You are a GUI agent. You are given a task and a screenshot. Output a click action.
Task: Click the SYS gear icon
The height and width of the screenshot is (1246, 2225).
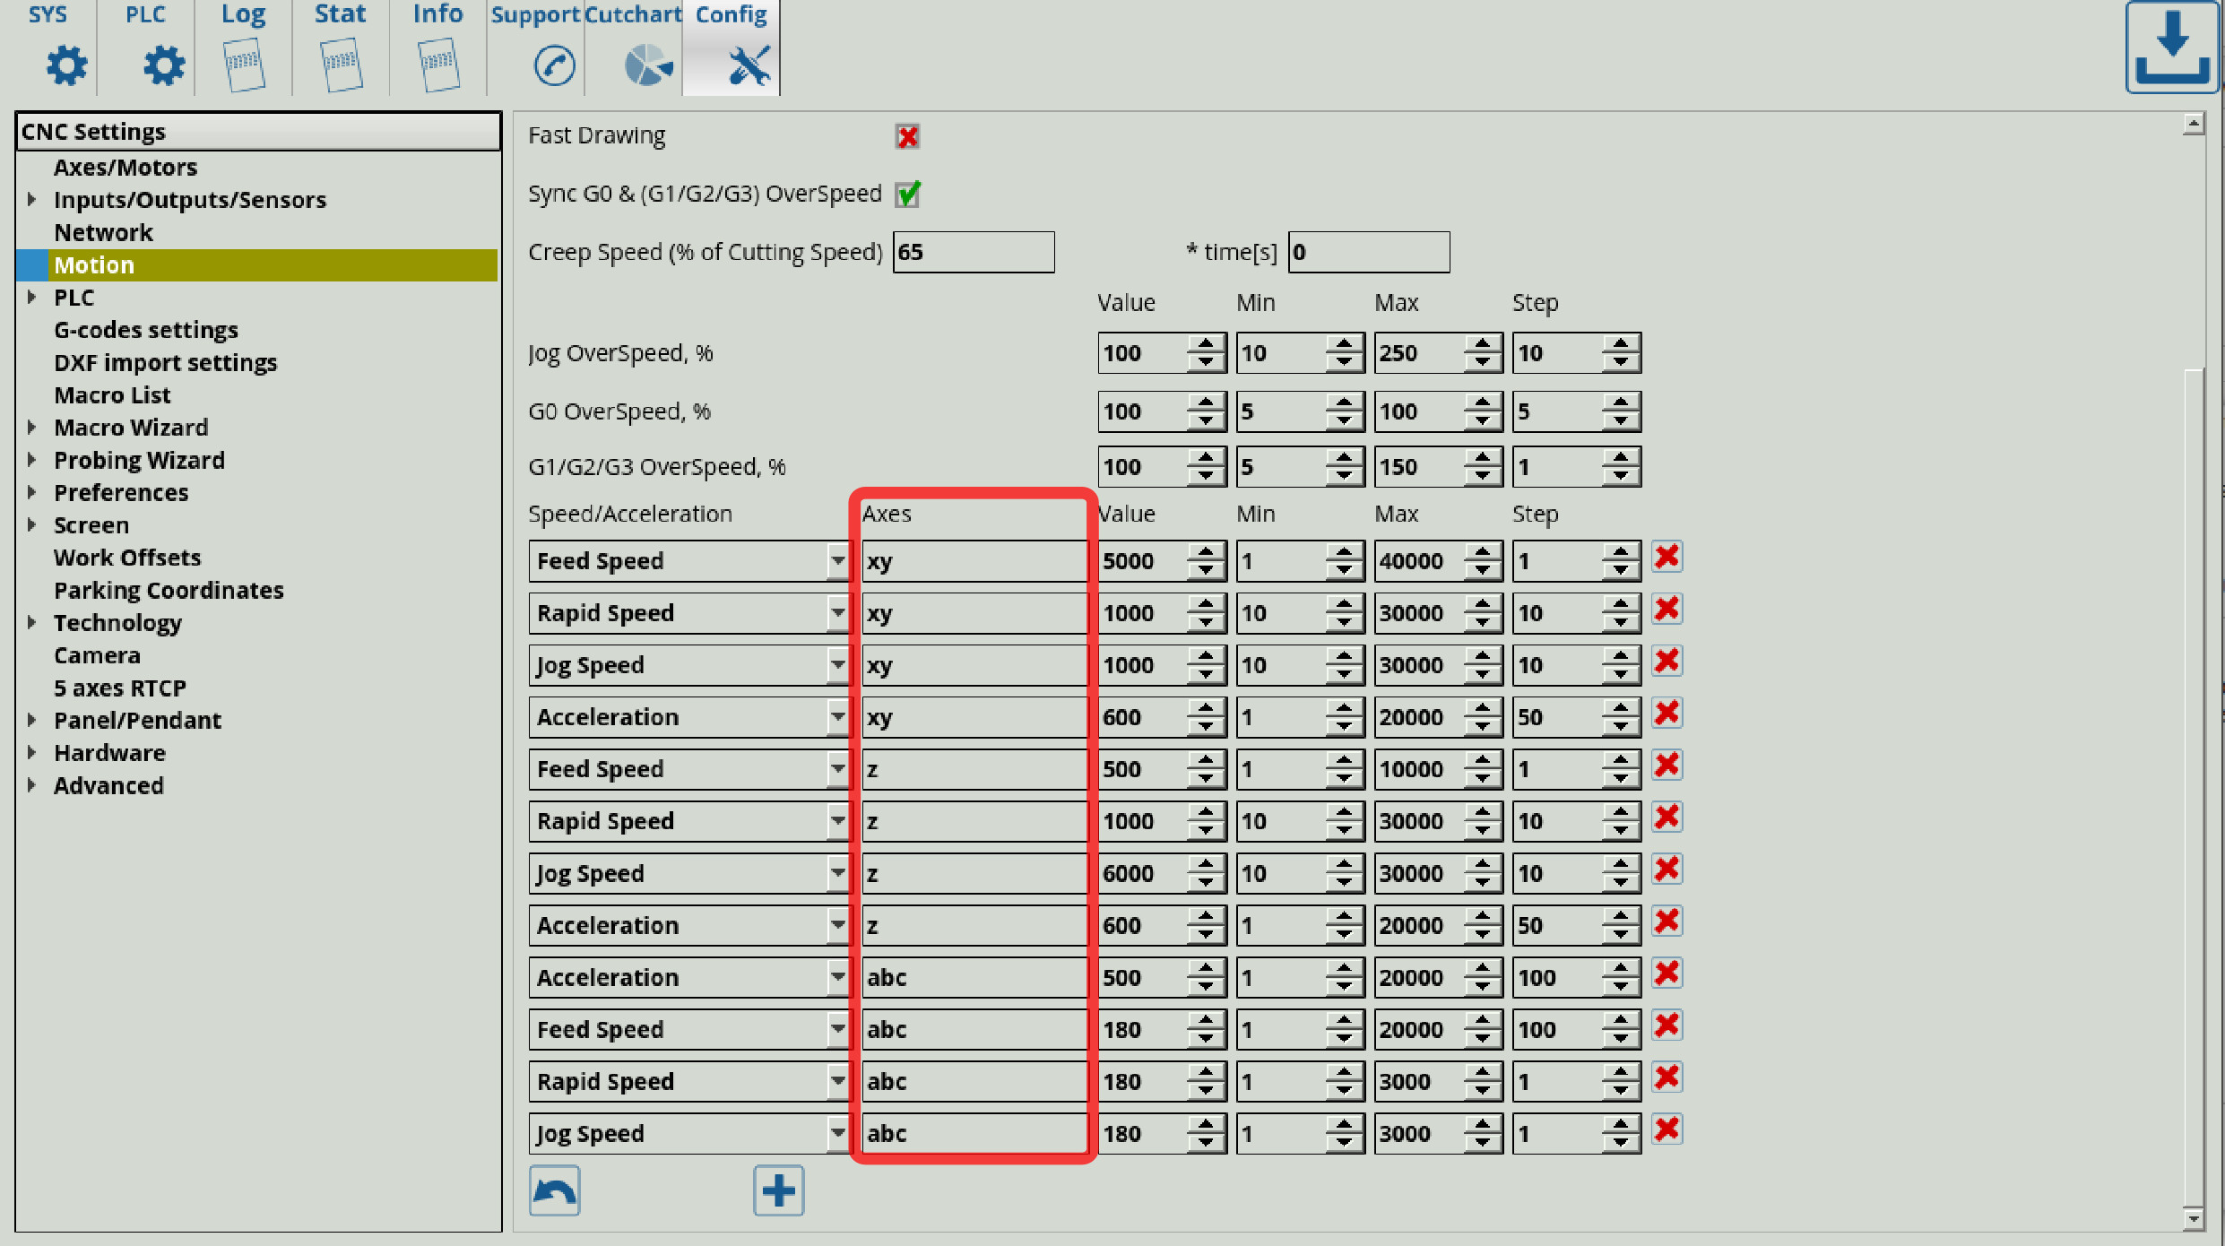tap(66, 65)
